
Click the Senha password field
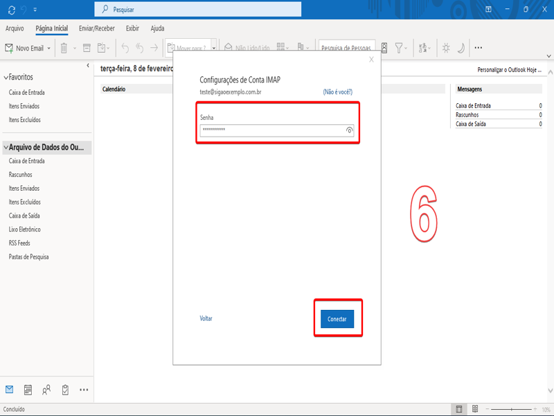277,130
